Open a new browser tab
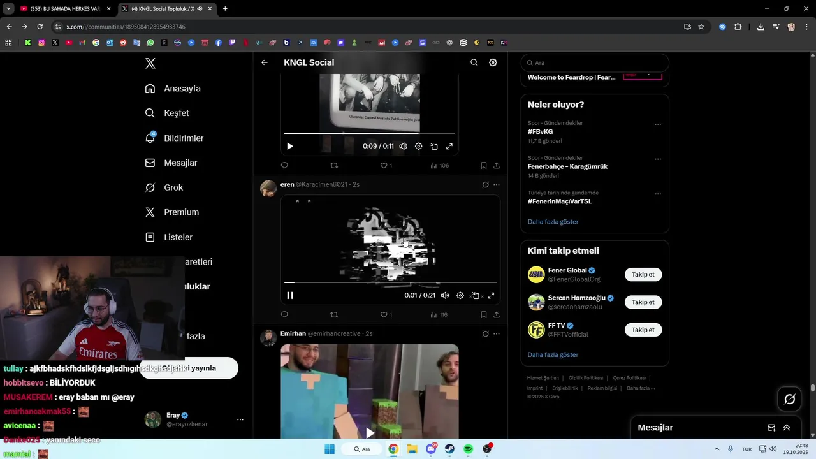This screenshot has width=816, height=459. (x=225, y=8)
